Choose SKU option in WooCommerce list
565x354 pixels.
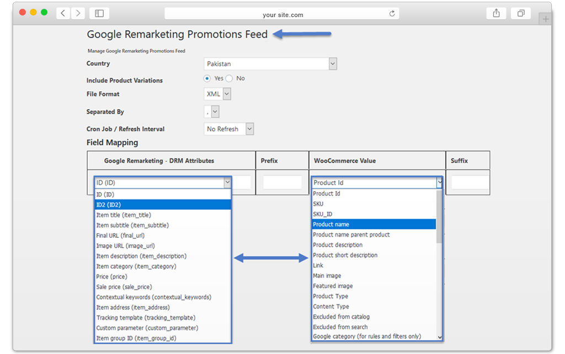374,204
